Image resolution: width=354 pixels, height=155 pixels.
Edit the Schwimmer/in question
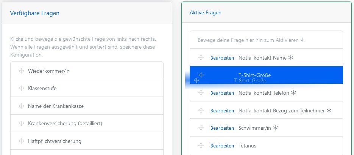point(222,128)
